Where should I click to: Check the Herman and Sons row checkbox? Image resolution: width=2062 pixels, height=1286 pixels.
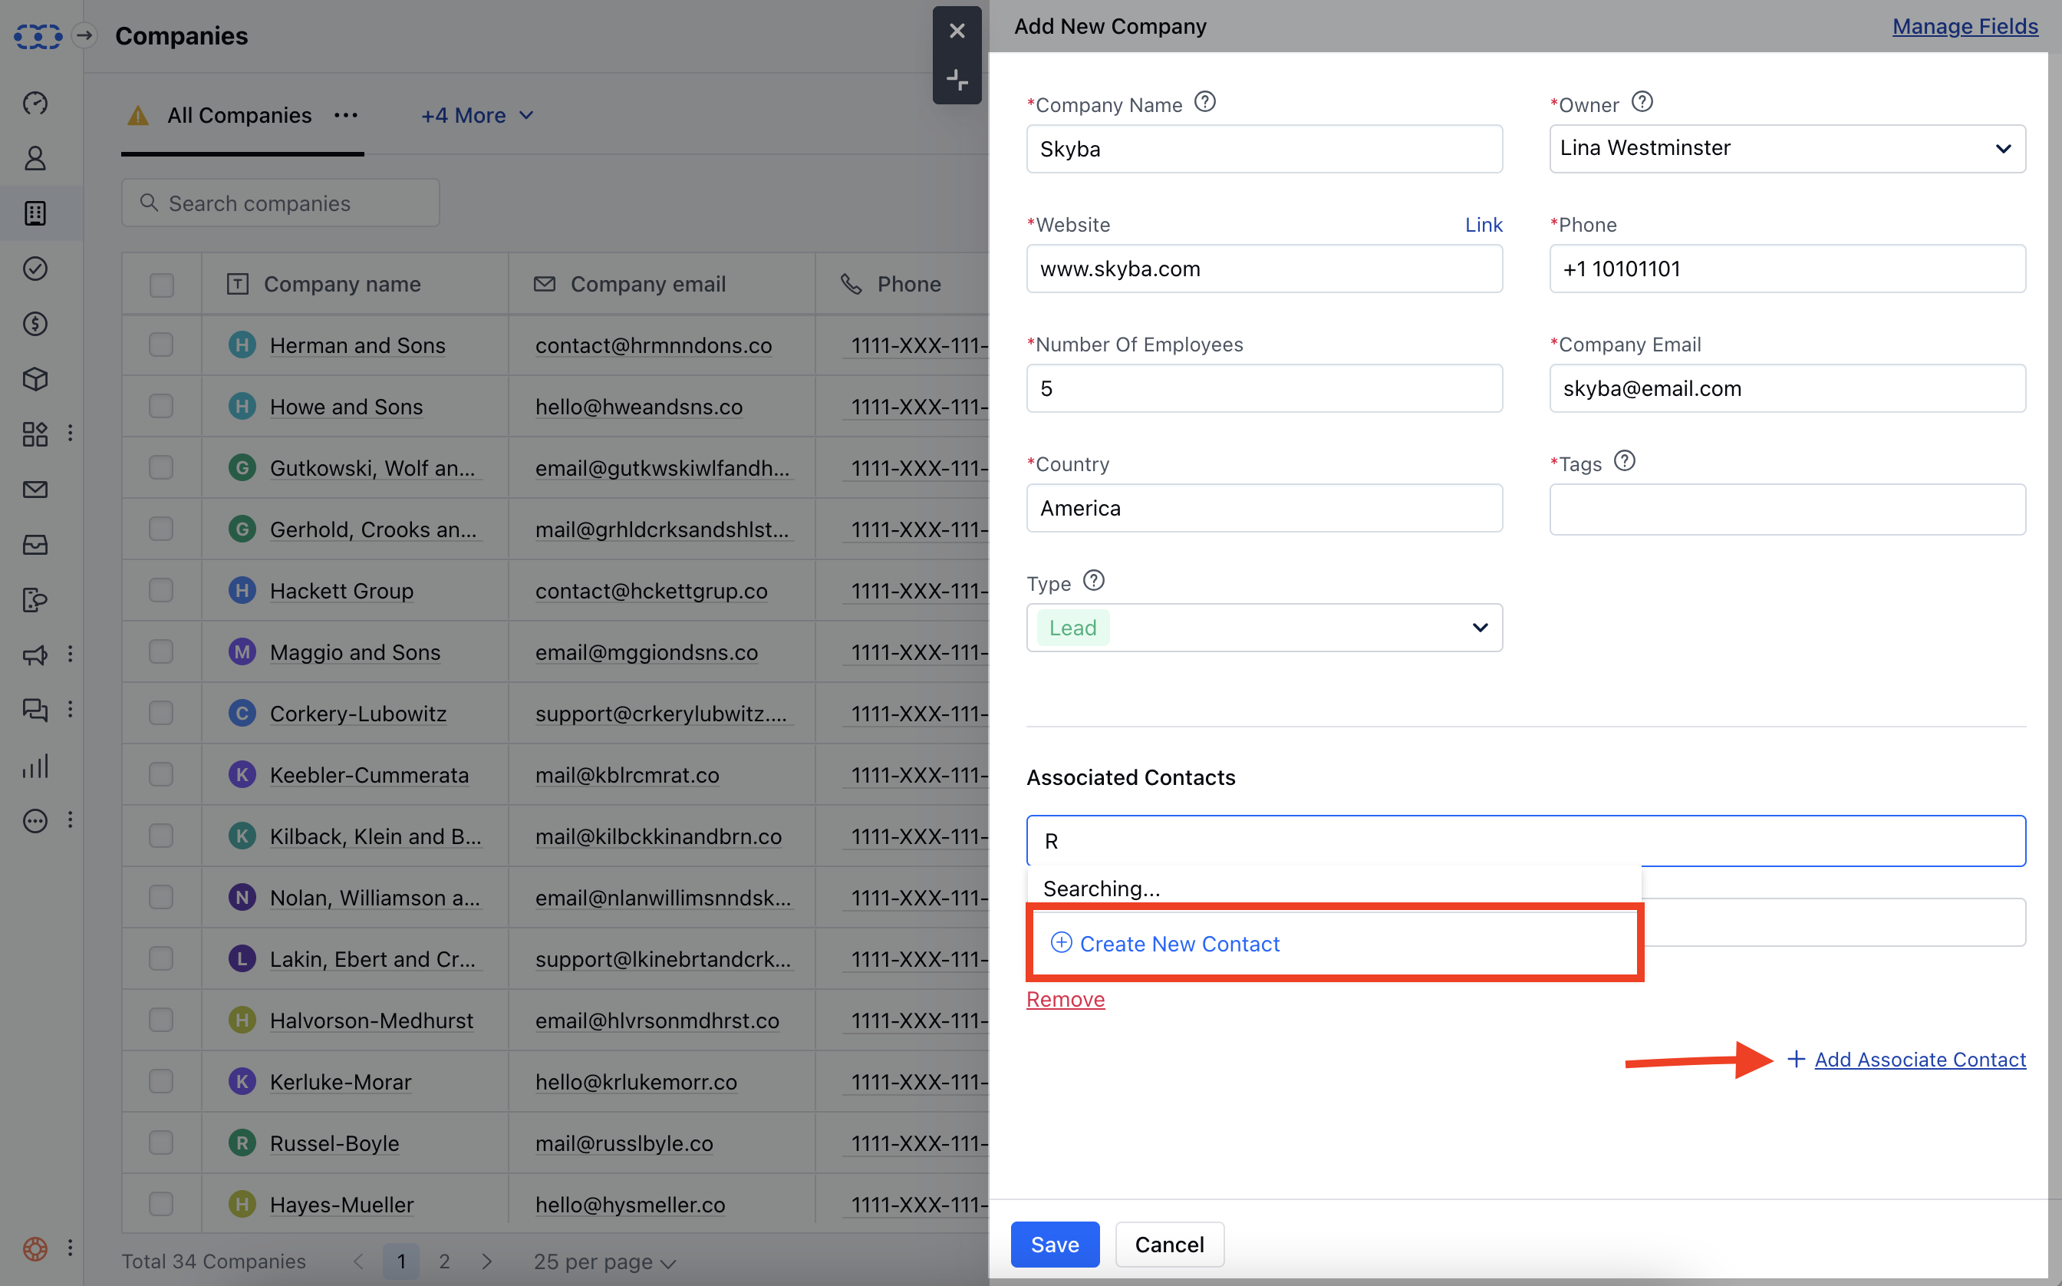pyautogui.click(x=160, y=345)
